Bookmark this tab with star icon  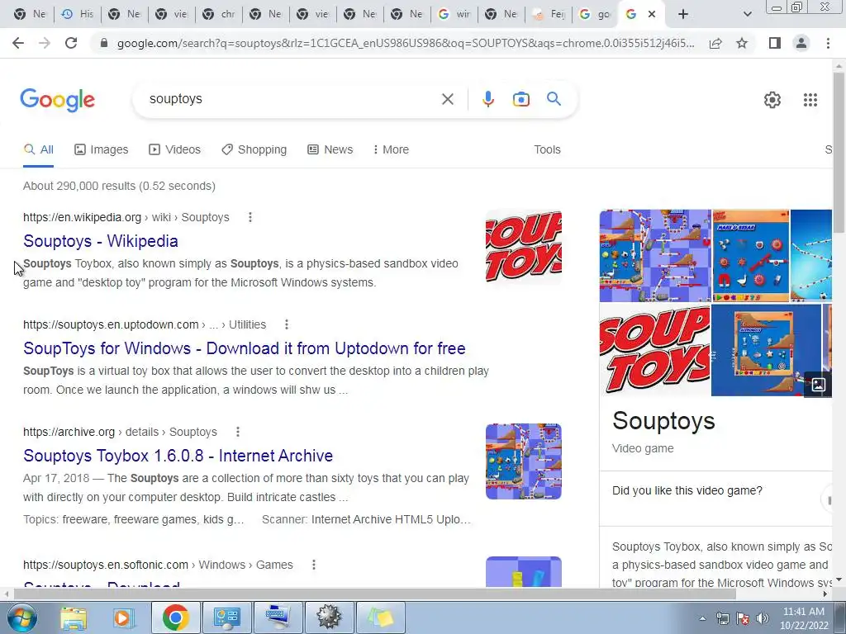742,43
